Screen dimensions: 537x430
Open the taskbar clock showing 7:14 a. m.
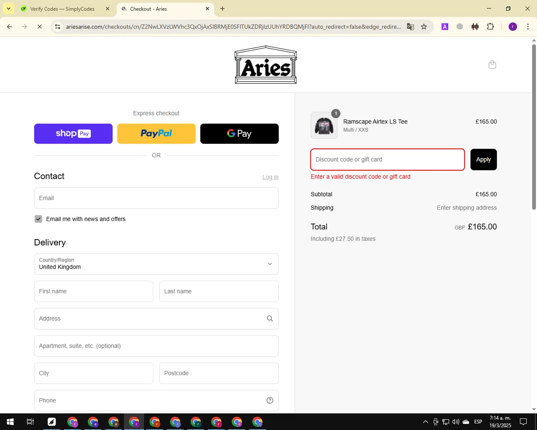pos(500,422)
